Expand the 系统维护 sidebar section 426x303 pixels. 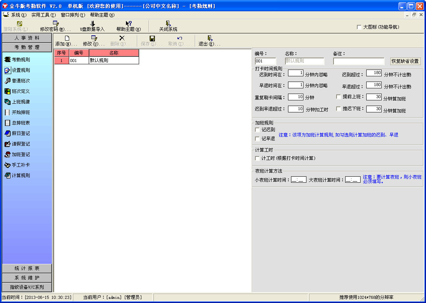click(x=27, y=278)
